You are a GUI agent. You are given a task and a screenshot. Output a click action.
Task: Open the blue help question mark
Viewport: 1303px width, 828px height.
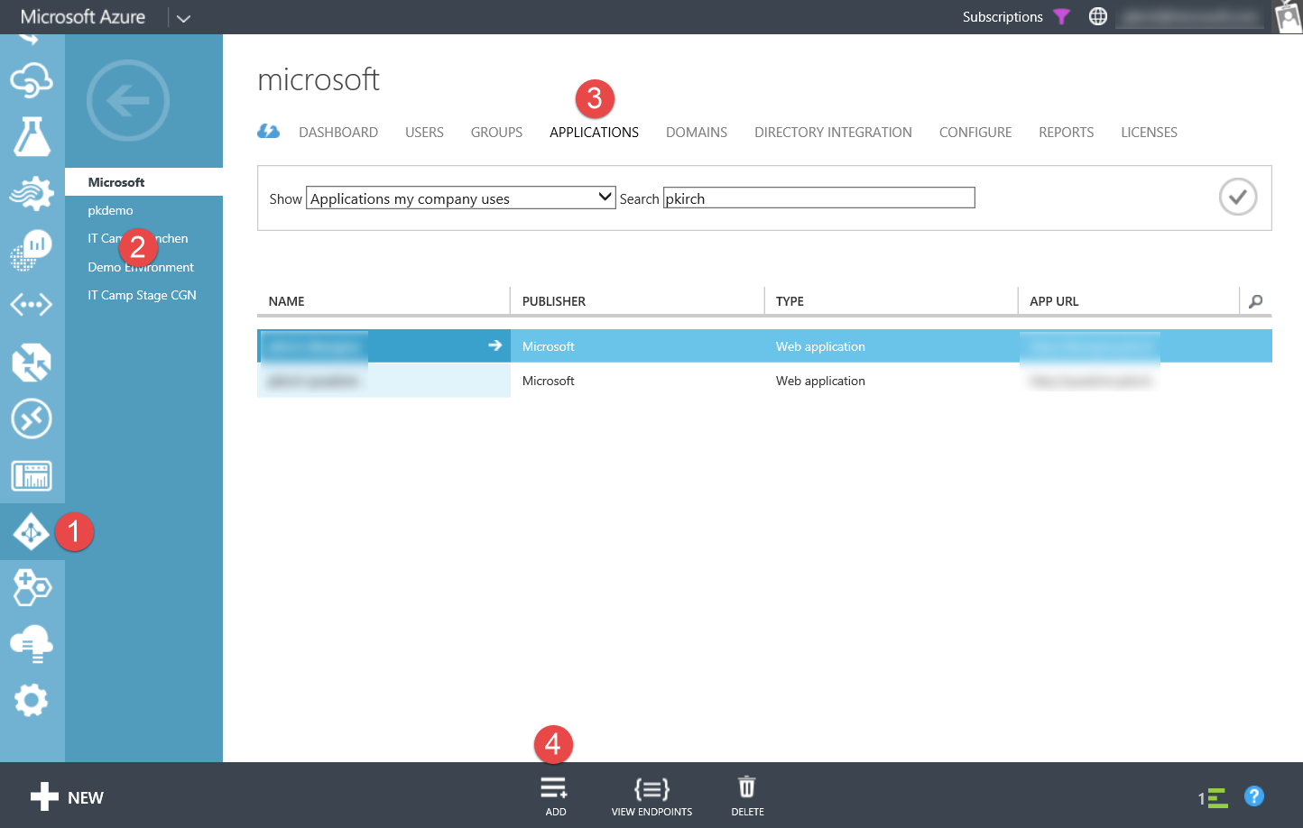(x=1254, y=796)
